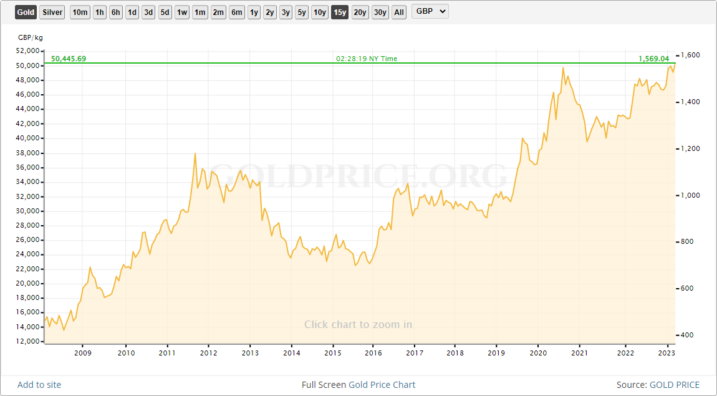Set chart range to 6h
Screen dimensions: 717x396
[x=116, y=12]
